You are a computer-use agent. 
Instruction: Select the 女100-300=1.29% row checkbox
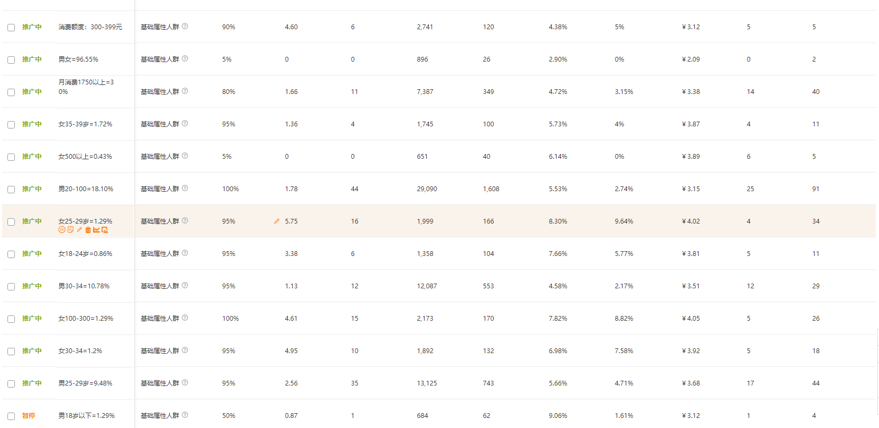tap(11, 319)
